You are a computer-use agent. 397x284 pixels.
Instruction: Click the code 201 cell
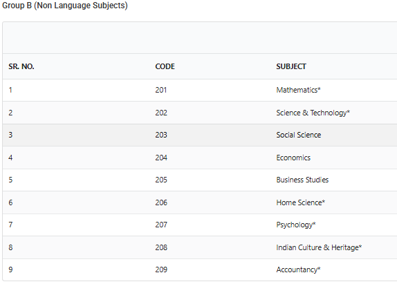click(x=161, y=90)
